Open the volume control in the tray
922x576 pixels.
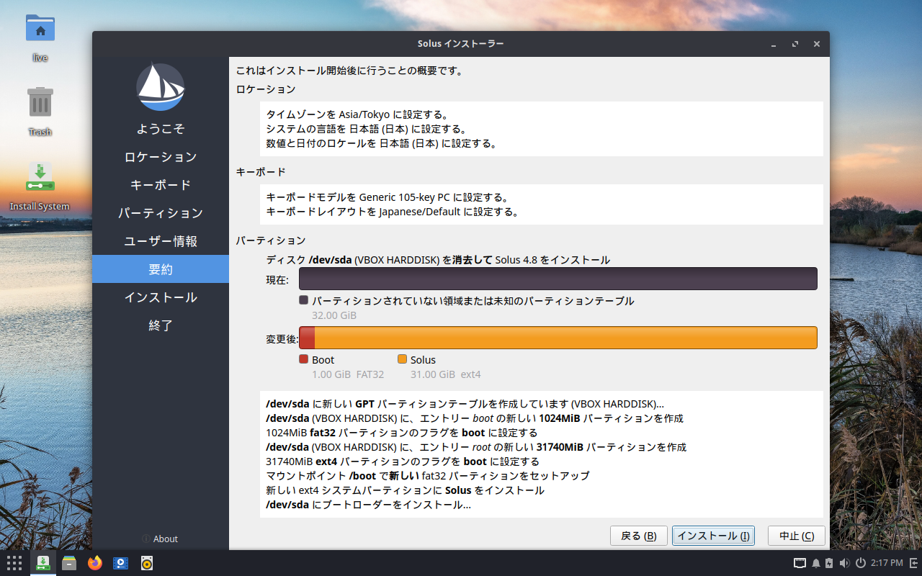click(x=844, y=563)
